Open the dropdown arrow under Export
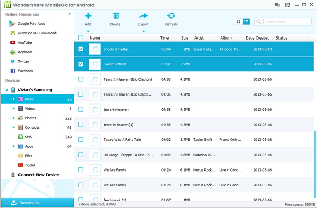The image size is (317, 208). 144,31
